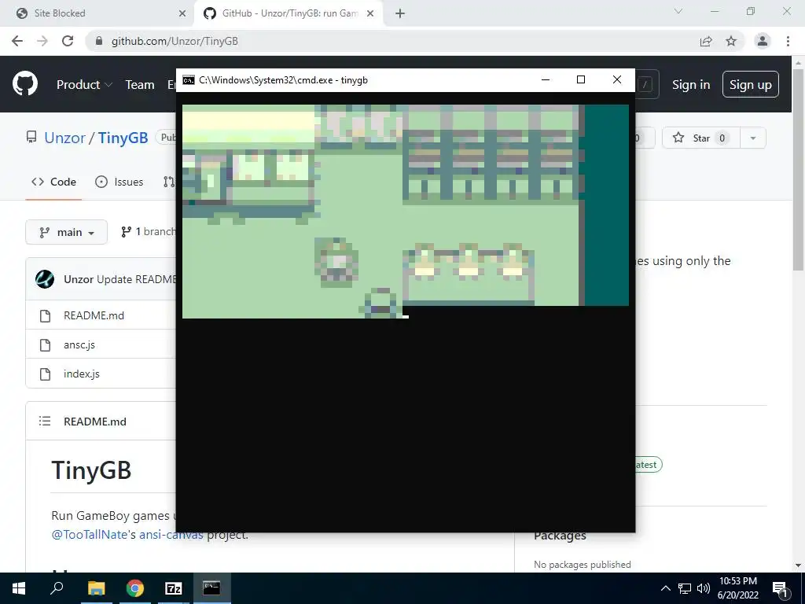Click Unzor's avatar in the commit row
Image resolution: width=805 pixels, height=604 pixels.
(45, 279)
